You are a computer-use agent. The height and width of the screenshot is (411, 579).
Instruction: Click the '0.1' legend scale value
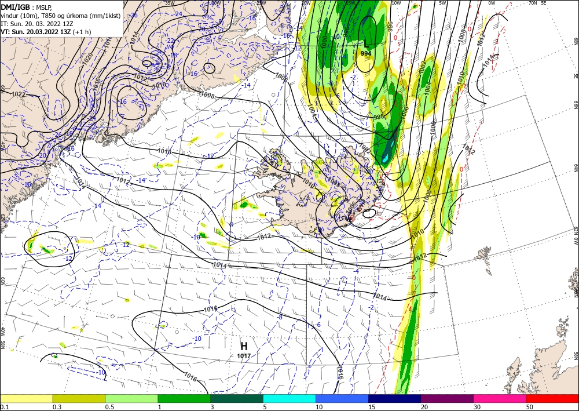point(3,407)
